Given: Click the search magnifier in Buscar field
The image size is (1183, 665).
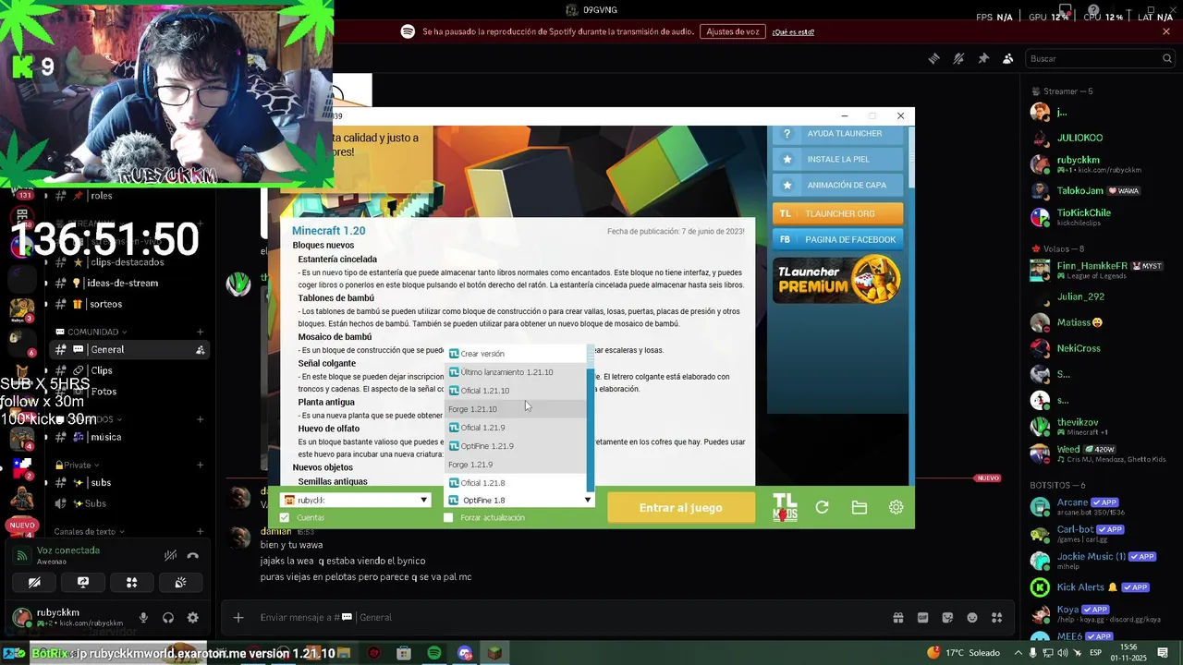Looking at the screenshot, I should point(1167,58).
